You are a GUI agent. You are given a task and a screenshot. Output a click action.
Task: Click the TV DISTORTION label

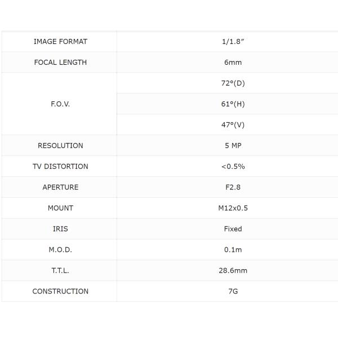(x=60, y=167)
